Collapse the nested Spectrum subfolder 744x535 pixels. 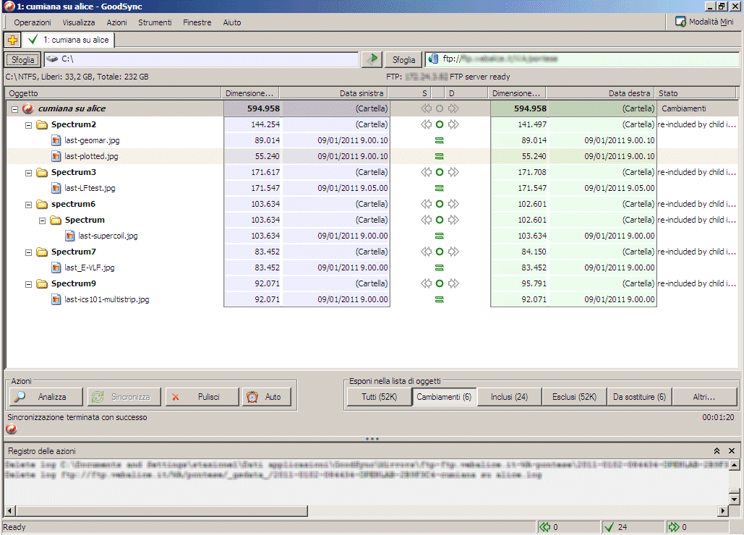click(42, 221)
